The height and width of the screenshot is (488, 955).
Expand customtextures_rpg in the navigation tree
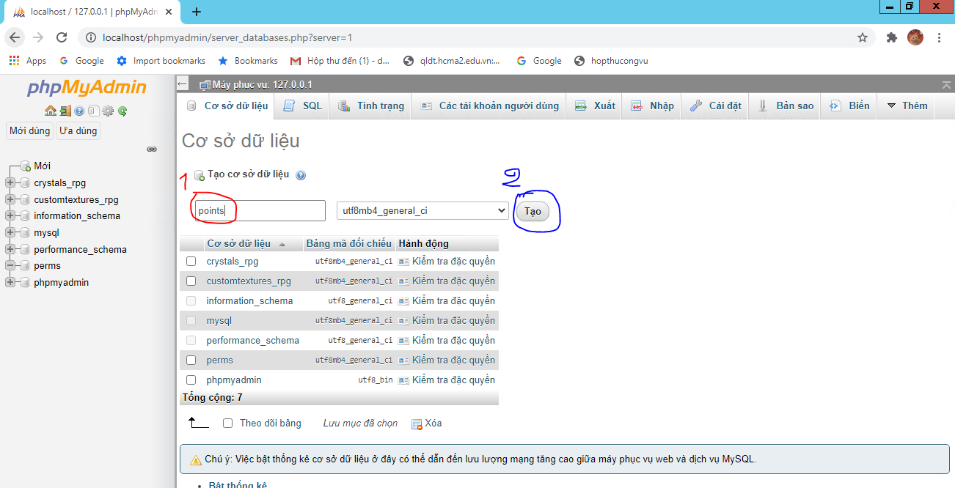[x=10, y=199]
